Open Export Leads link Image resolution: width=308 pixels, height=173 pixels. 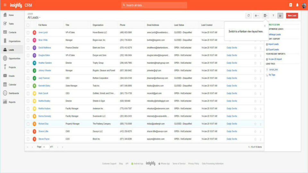tap(273, 49)
